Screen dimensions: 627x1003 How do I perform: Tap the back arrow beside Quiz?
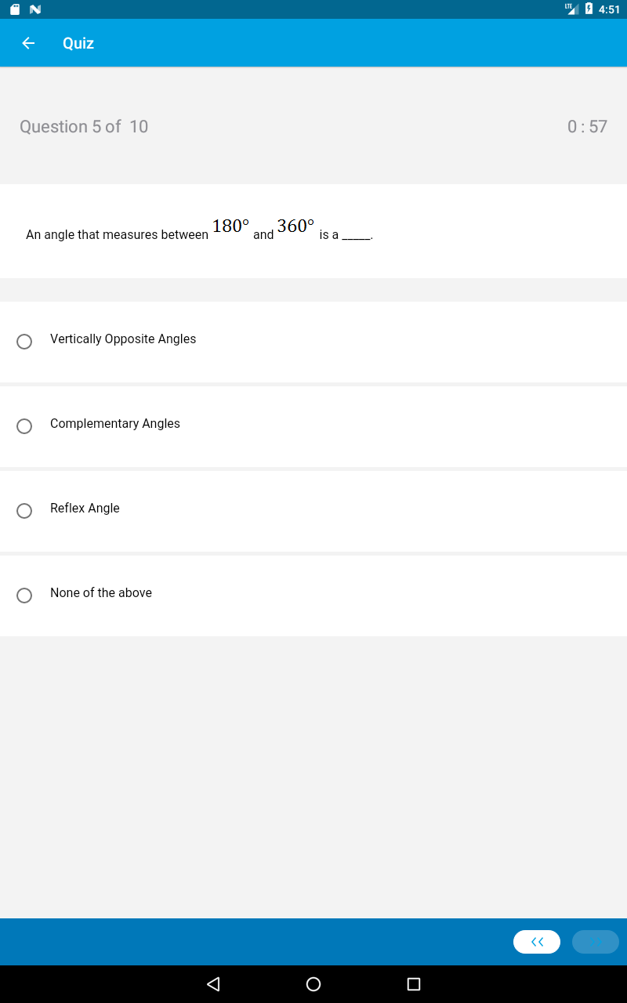(x=28, y=43)
